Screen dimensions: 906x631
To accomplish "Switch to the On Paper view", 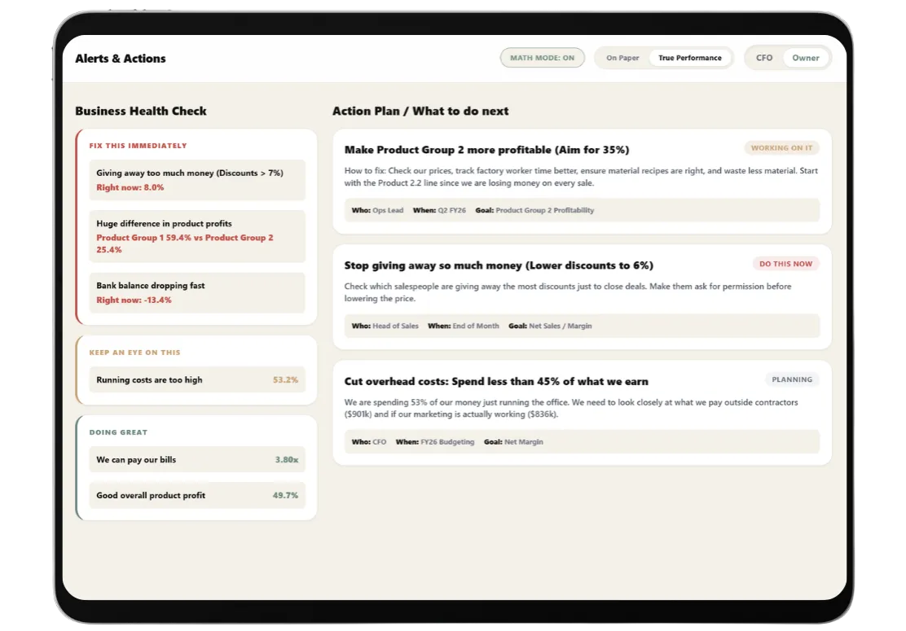I will pyautogui.click(x=622, y=58).
